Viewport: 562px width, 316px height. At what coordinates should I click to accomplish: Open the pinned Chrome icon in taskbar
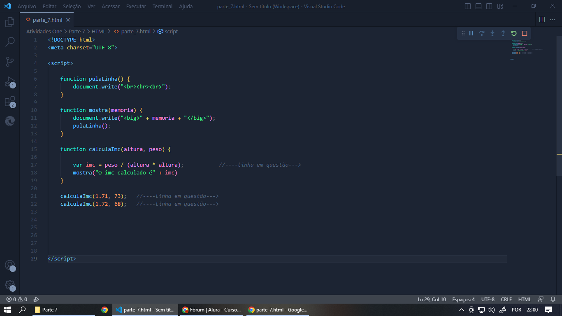pyautogui.click(x=105, y=310)
